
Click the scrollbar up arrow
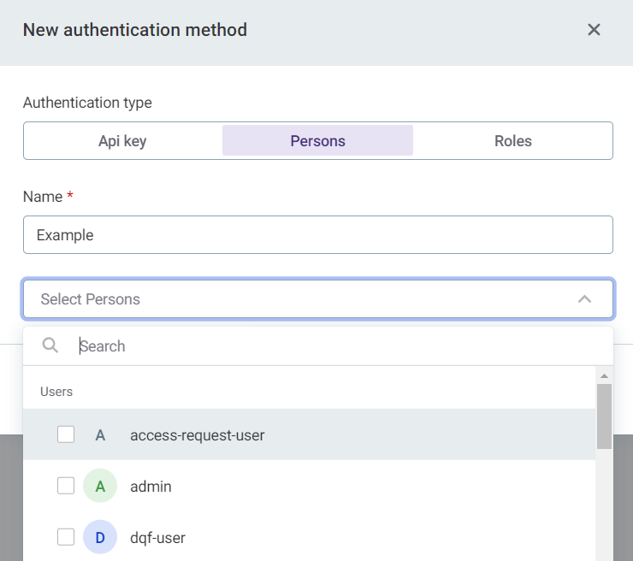tap(604, 376)
